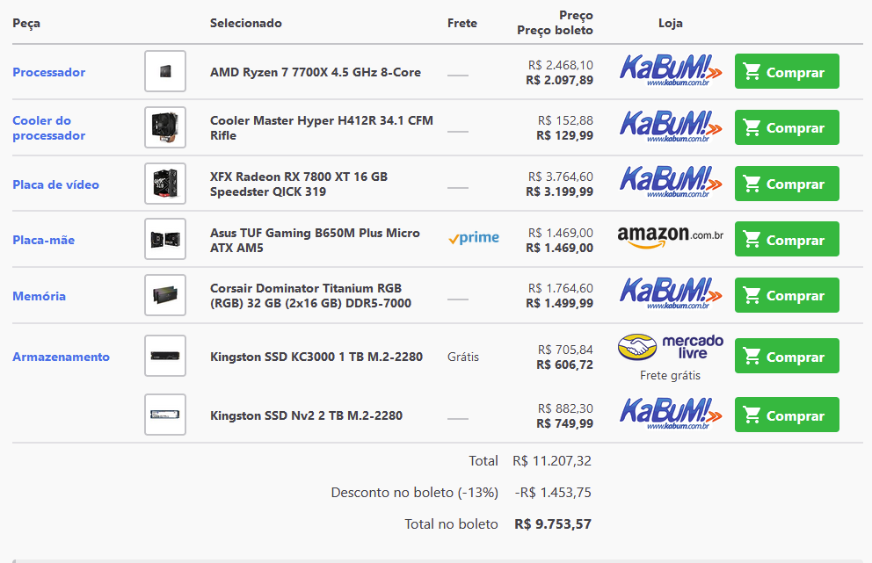Open the Placa-mãe category link
Screen dimensions: 872x563
pos(43,240)
